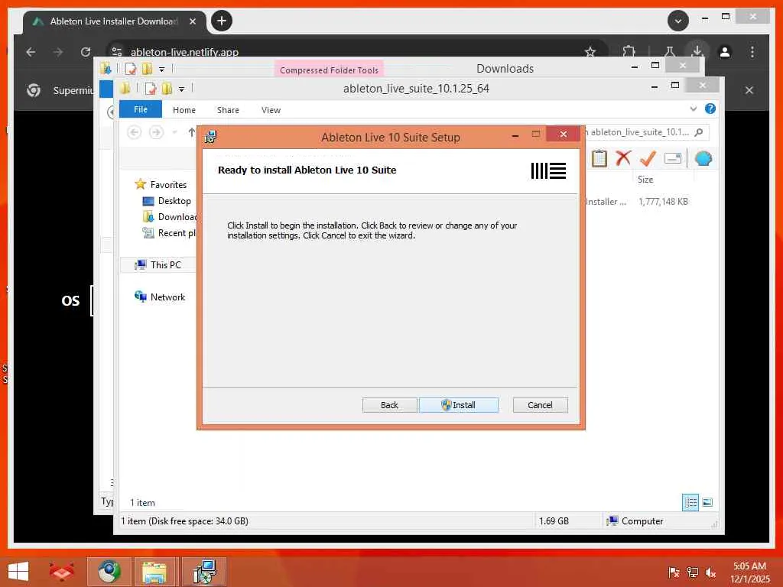Switch to large icons view layout
The width and height of the screenshot is (783, 587).
[707, 502]
